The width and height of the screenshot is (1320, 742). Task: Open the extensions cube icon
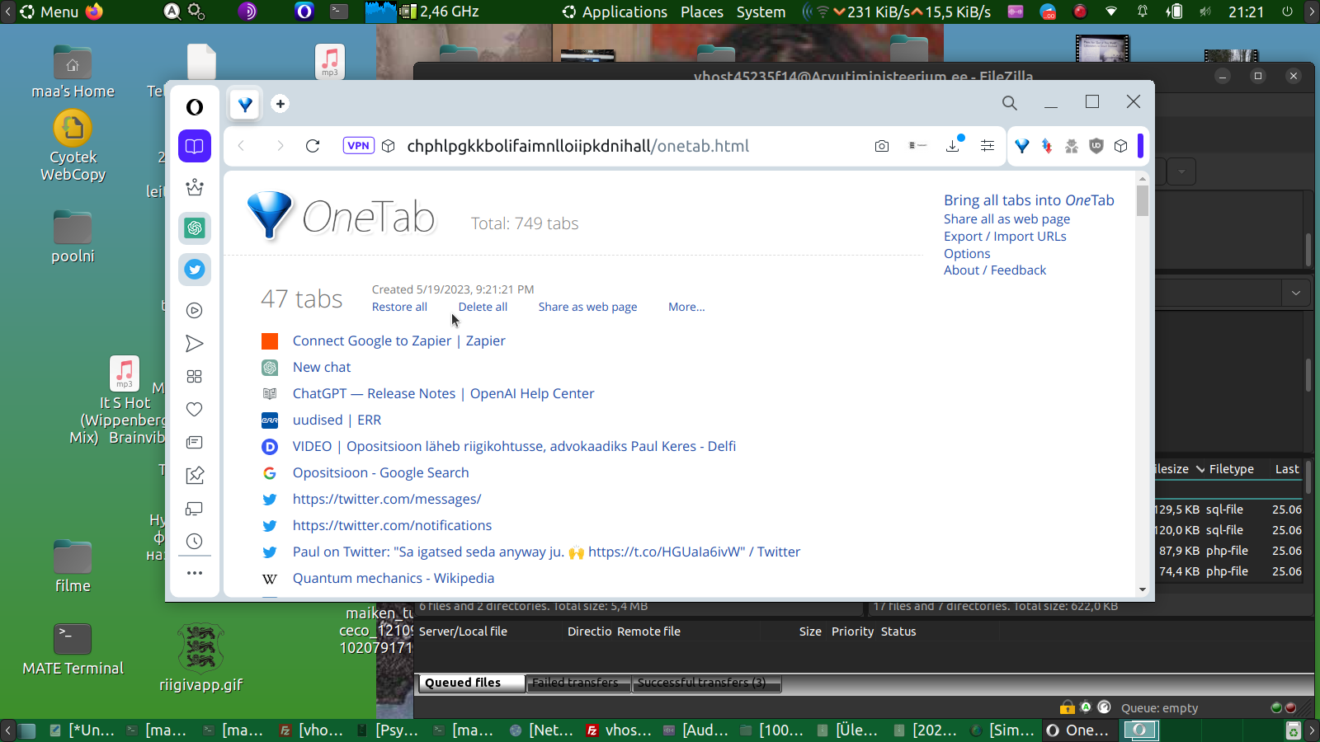pyautogui.click(x=1121, y=146)
